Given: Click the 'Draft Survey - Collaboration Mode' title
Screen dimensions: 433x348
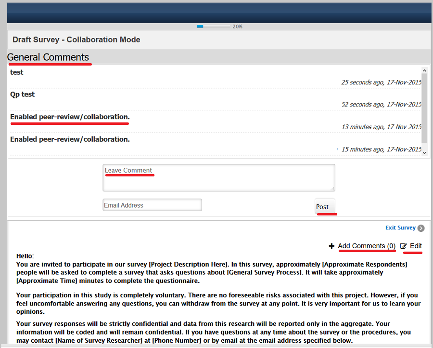Looking at the screenshot, I should pyautogui.click(x=76, y=40).
